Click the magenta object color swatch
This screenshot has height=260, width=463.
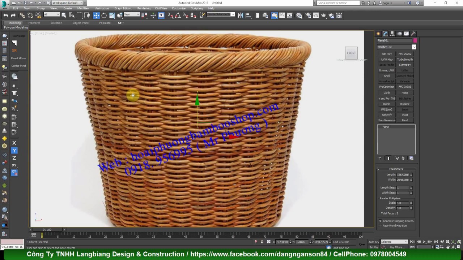(415, 40)
